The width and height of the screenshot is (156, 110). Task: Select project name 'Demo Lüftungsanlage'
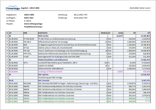click(x=33, y=24)
